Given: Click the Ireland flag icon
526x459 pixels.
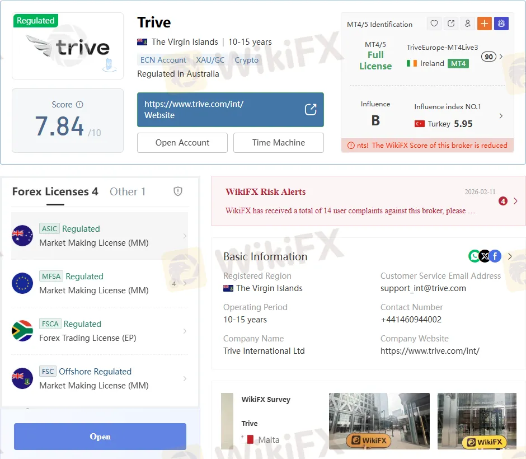Looking at the screenshot, I should point(412,63).
